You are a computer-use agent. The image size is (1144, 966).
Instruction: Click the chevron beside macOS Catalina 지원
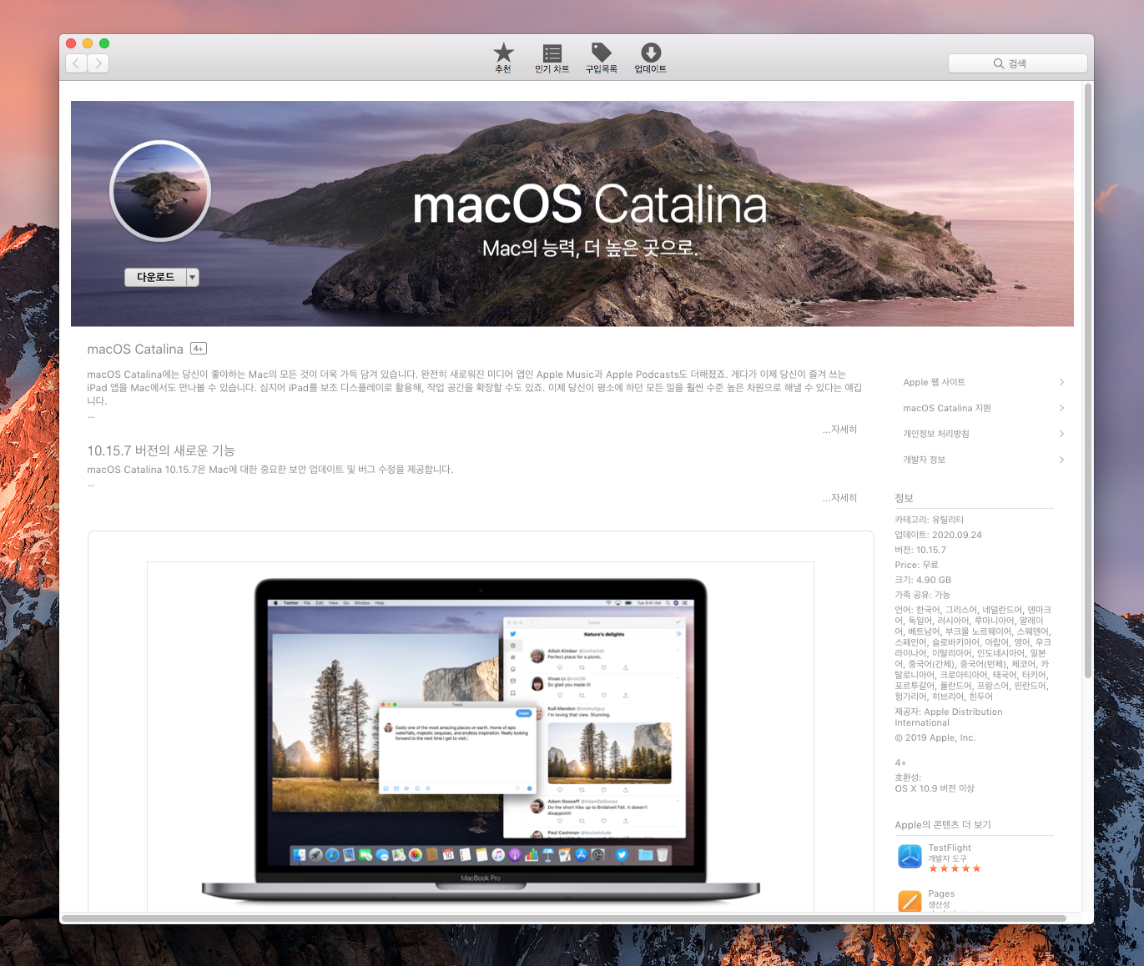click(1061, 408)
